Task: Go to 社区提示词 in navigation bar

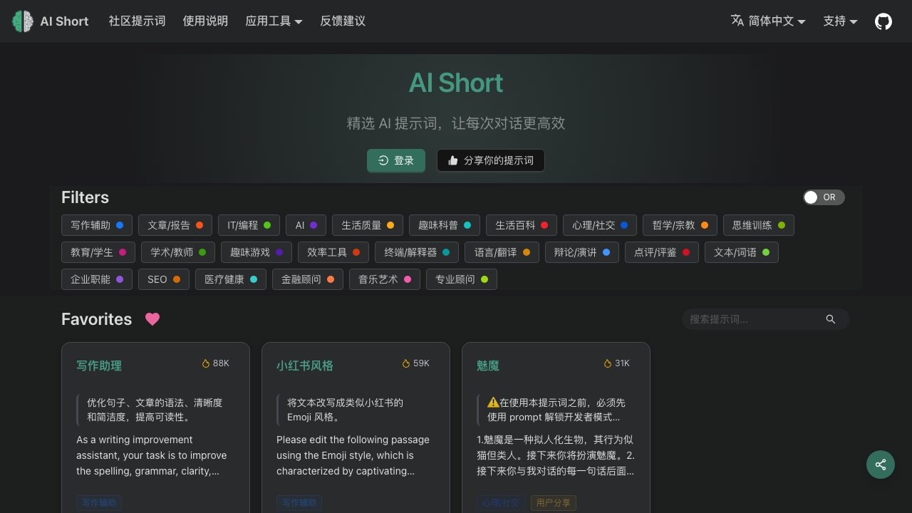Action: (137, 21)
